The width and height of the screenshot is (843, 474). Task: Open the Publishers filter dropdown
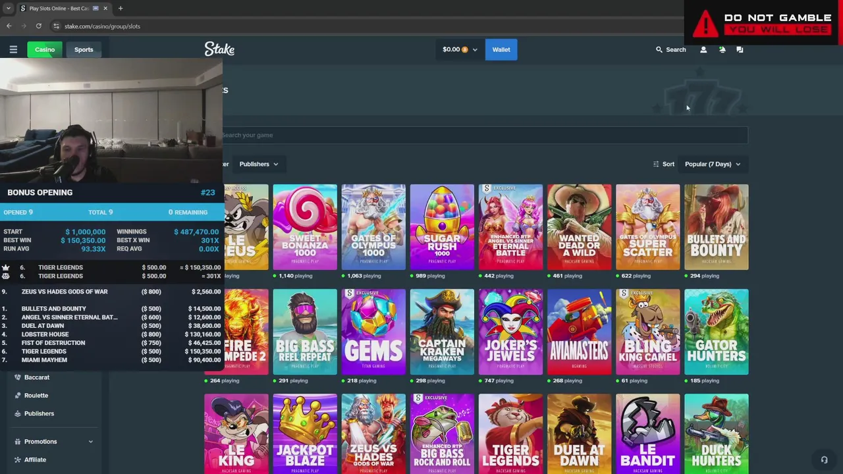coord(259,164)
